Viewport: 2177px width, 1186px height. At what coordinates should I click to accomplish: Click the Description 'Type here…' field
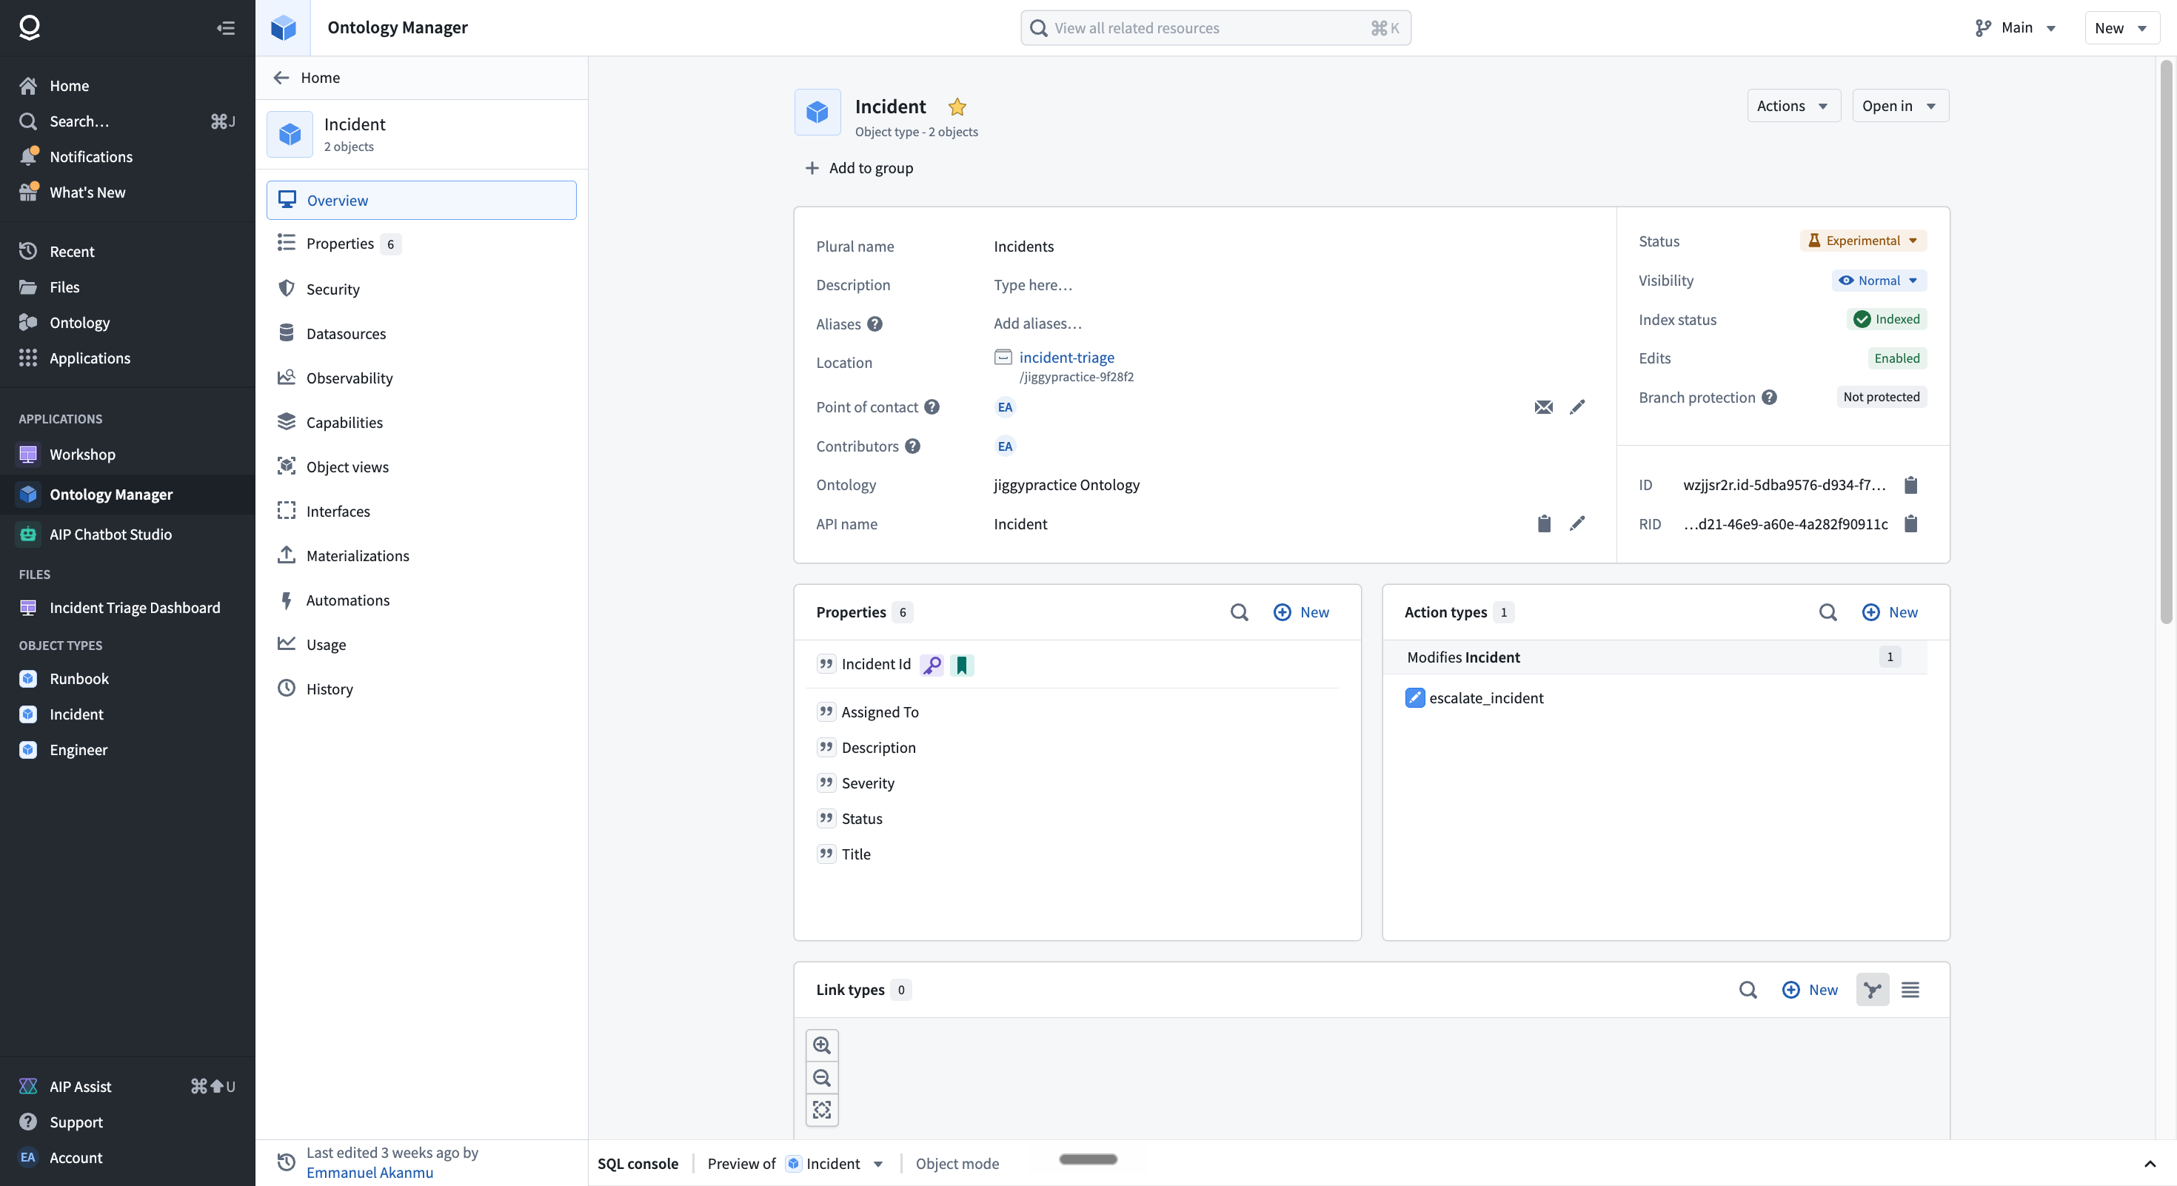[1033, 285]
